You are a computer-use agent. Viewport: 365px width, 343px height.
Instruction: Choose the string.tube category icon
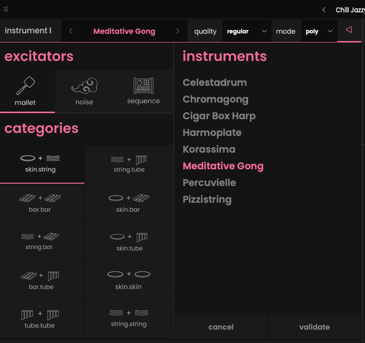tap(129, 159)
